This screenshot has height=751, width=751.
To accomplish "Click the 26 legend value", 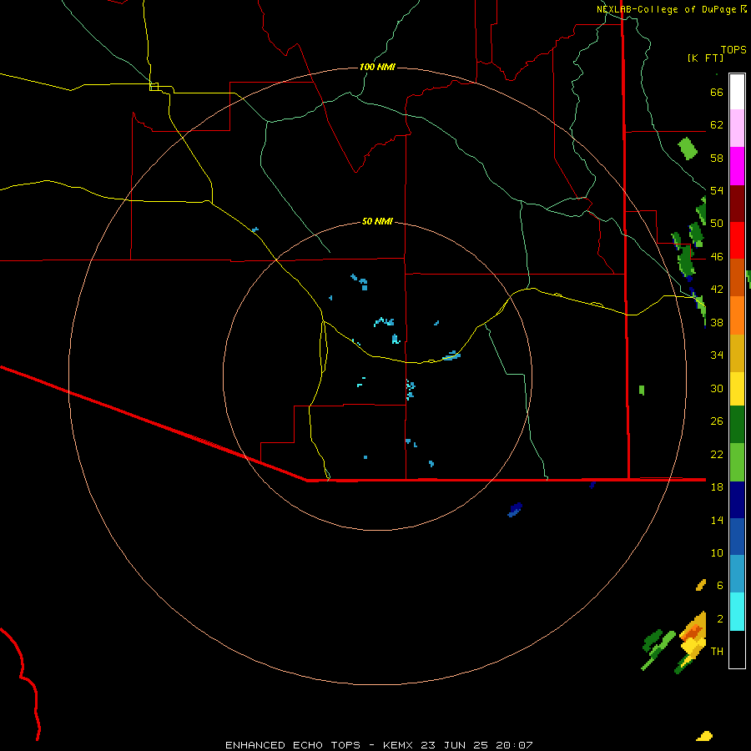I will point(717,421).
